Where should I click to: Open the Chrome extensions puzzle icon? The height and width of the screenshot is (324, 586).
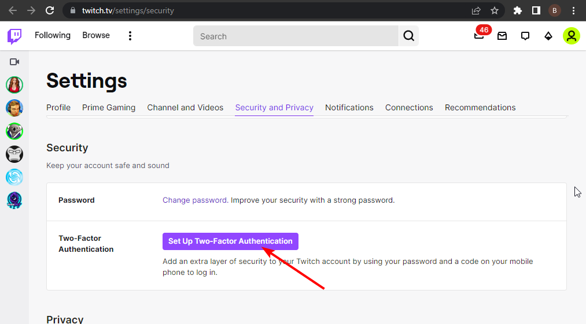(517, 10)
